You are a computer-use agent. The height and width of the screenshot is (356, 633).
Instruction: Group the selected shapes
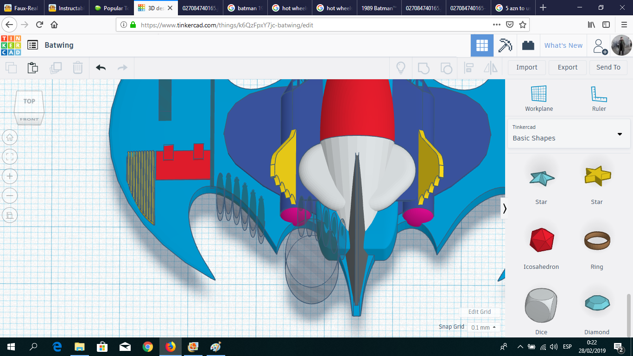424,68
